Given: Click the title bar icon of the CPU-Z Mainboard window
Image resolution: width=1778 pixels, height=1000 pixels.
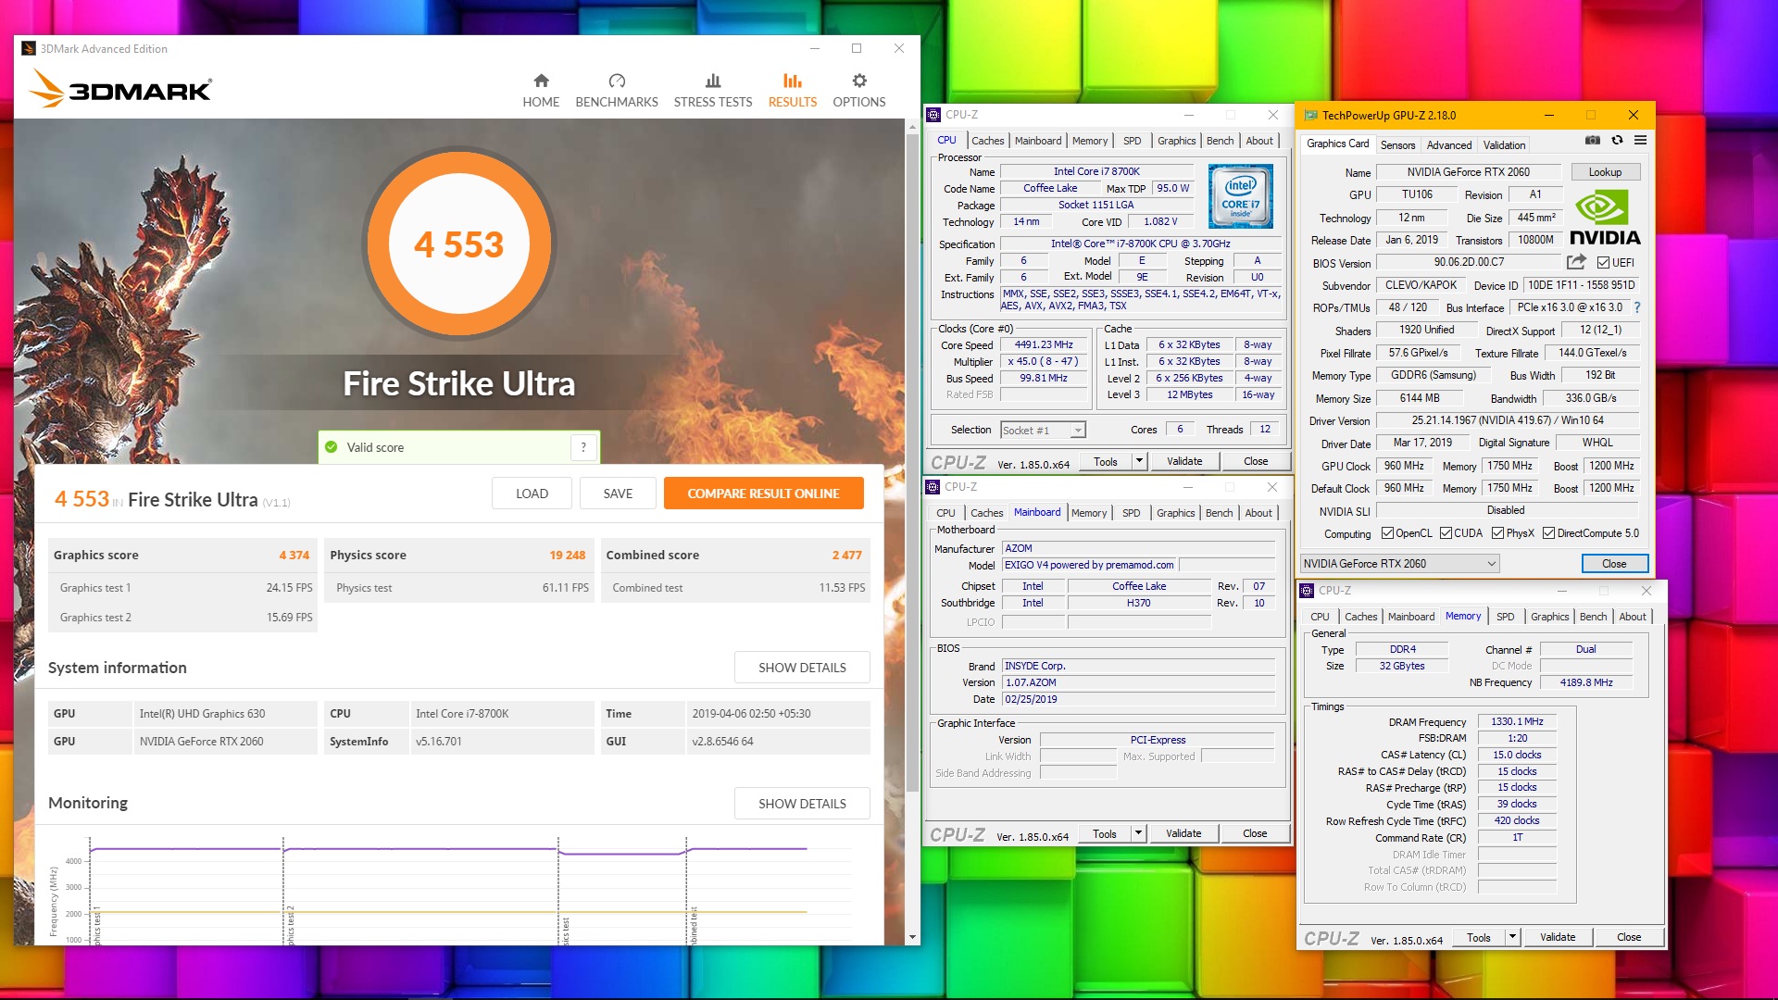Looking at the screenshot, I should (933, 487).
